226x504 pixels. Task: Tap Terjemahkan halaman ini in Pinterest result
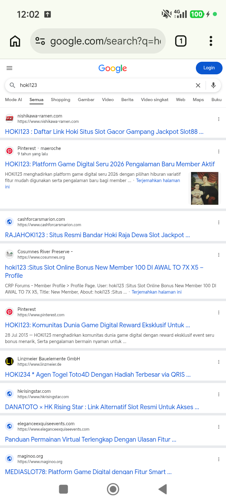coord(158,180)
